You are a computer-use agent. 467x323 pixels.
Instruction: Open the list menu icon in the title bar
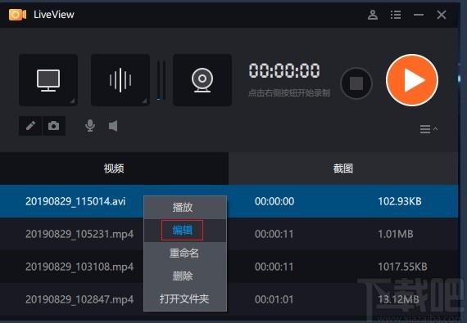pyautogui.click(x=396, y=15)
